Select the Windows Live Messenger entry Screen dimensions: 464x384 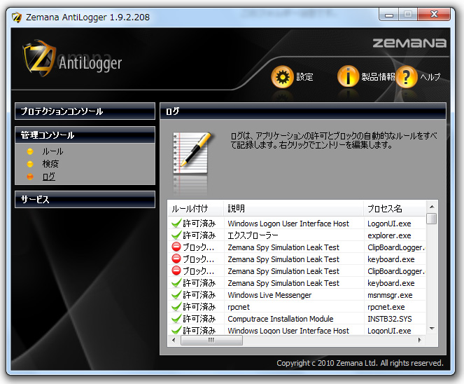click(x=269, y=295)
